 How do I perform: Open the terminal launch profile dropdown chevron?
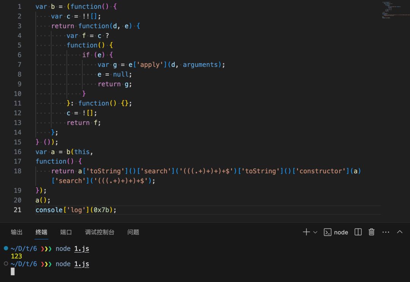(315, 232)
